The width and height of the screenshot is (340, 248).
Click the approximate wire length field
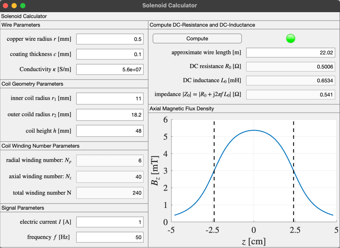point(290,52)
